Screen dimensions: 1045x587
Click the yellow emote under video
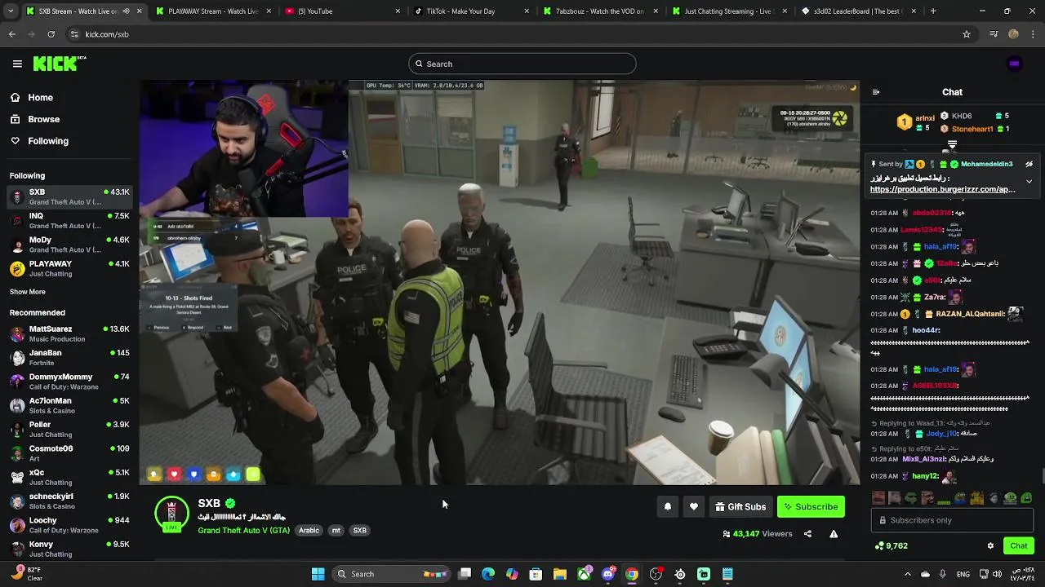154,474
